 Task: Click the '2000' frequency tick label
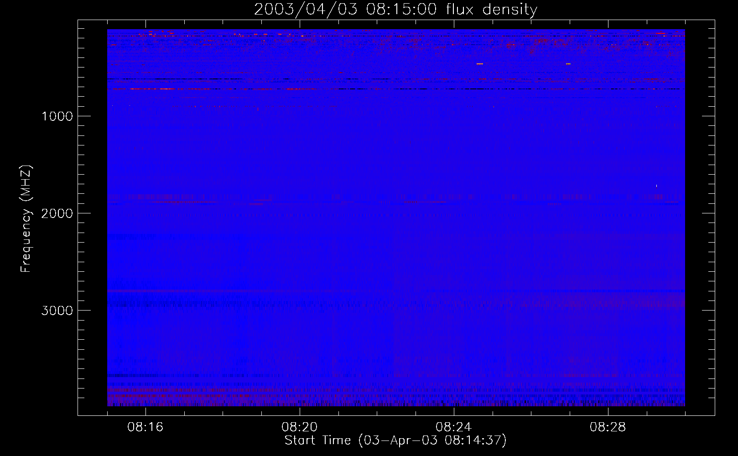[x=57, y=213]
